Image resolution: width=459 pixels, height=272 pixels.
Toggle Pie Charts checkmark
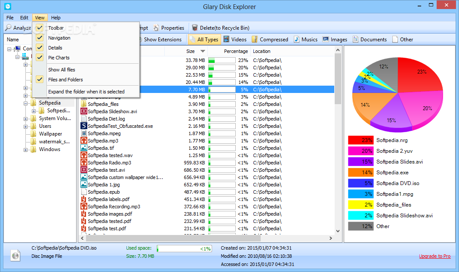click(40, 58)
